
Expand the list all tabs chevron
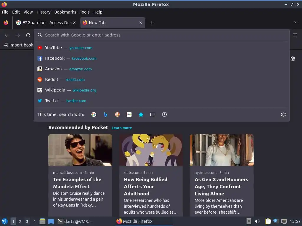click(296, 23)
